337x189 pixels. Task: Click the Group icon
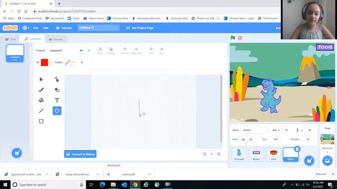(x=100, y=50)
